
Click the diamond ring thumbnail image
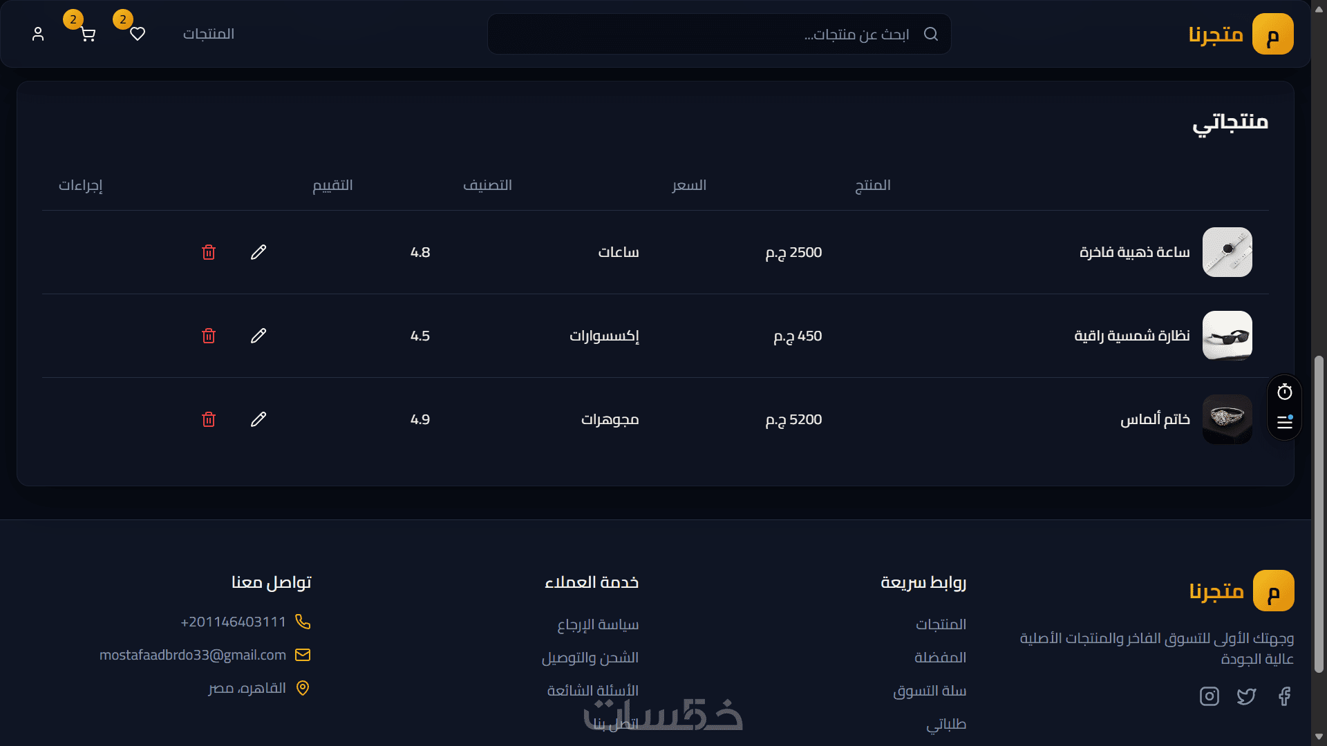tap(1227, 419)
